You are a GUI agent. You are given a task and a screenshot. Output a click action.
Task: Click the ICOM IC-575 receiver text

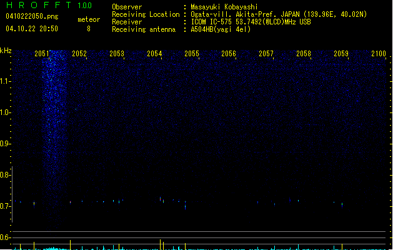click(251, 22)
